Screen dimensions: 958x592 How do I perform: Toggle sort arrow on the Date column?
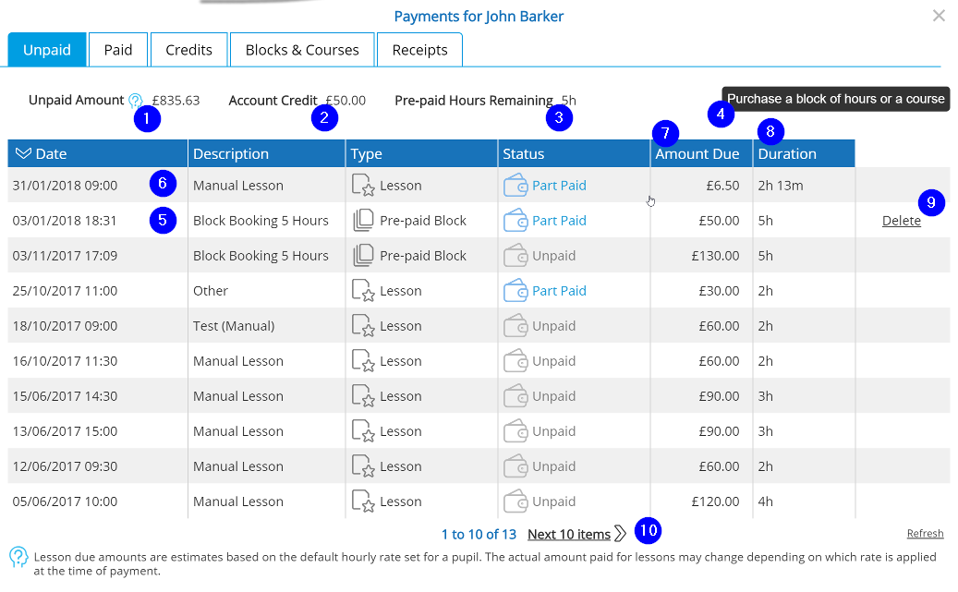23,153
